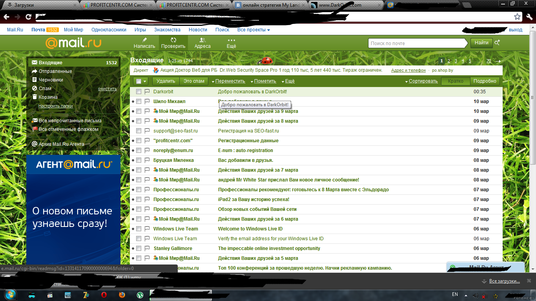Open the Черновики folder
536x301 pixels.
[x=51, y=80]
